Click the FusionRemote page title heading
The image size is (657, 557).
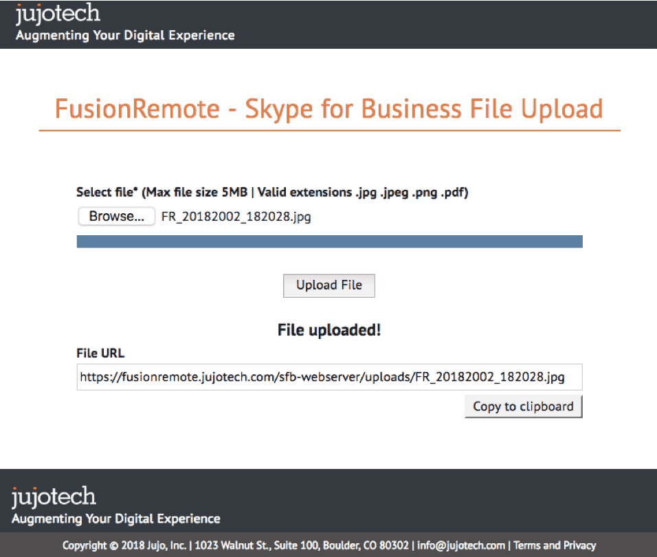point(329,109)
